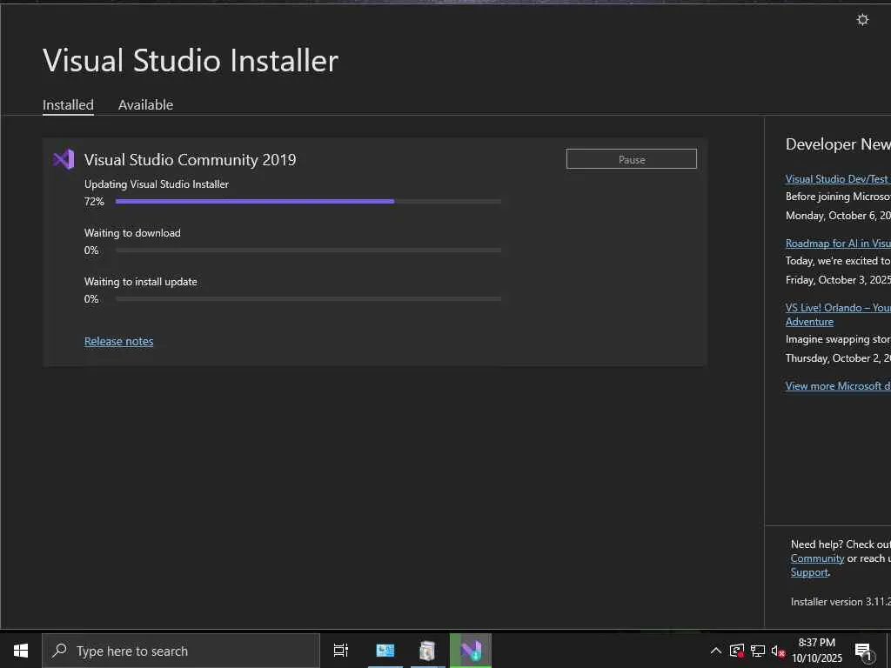
Task: Open the installer package app on taskbar
Action: pos(427,651)
